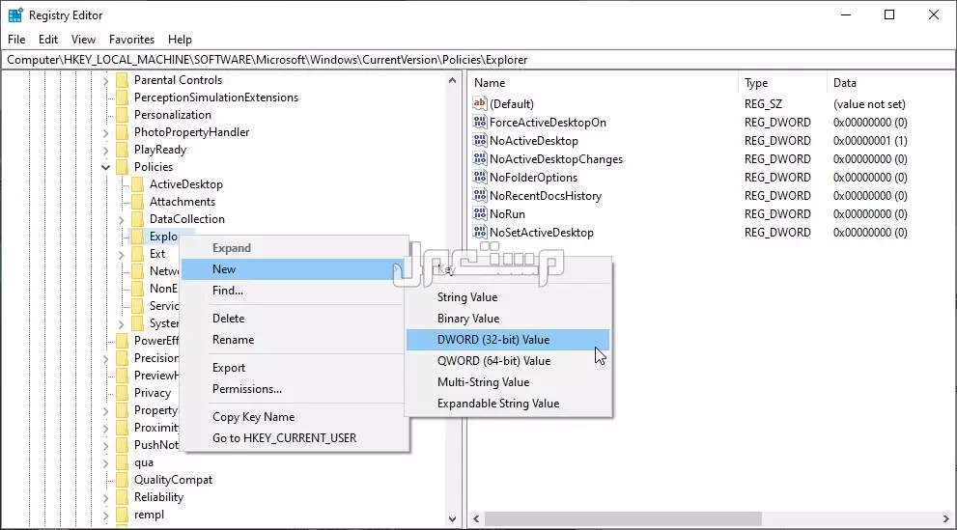
Task: Open the Help menu
Action: (180, 39)
